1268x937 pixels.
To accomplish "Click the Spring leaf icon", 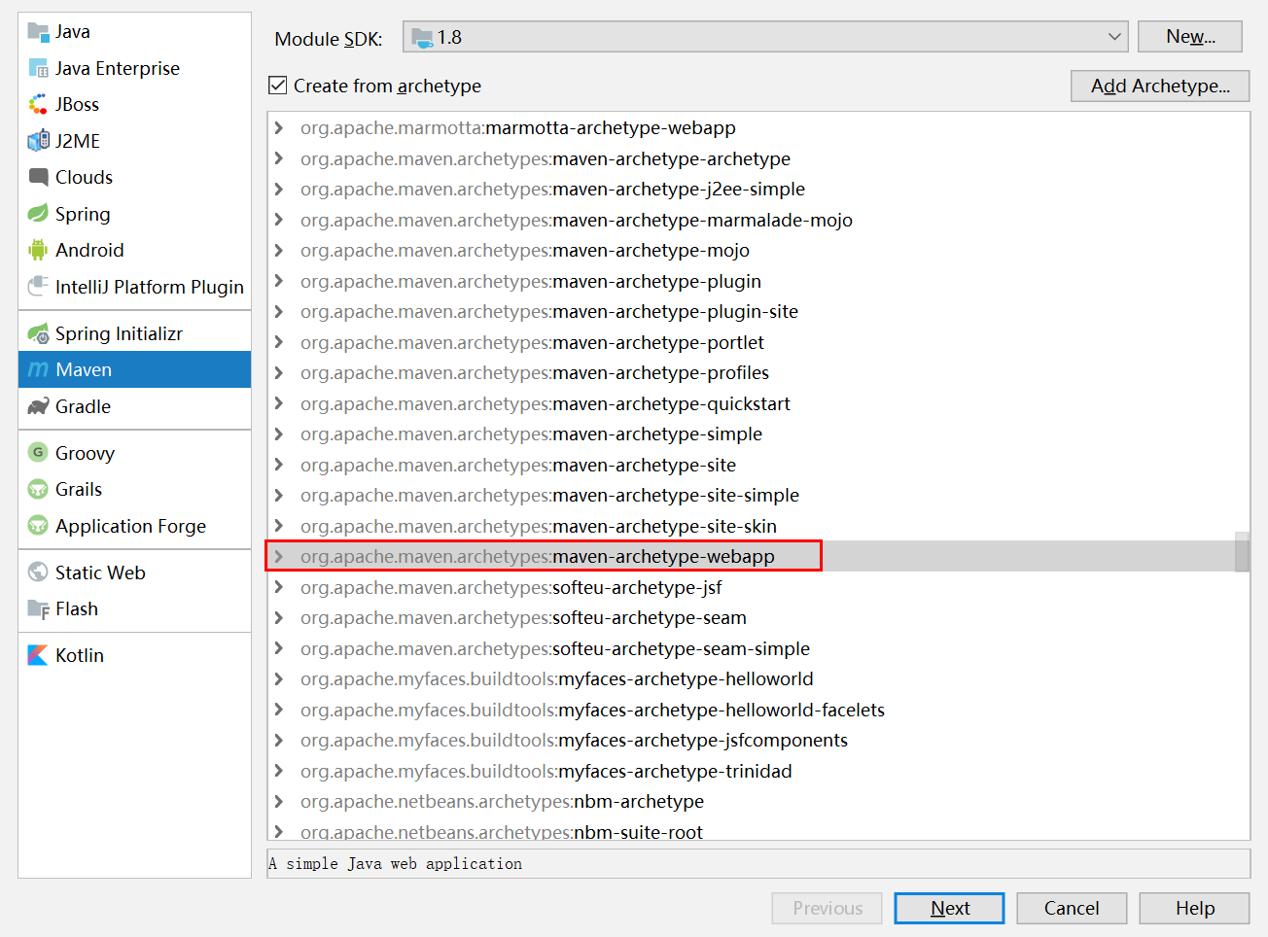I will [x=38, y=214].
